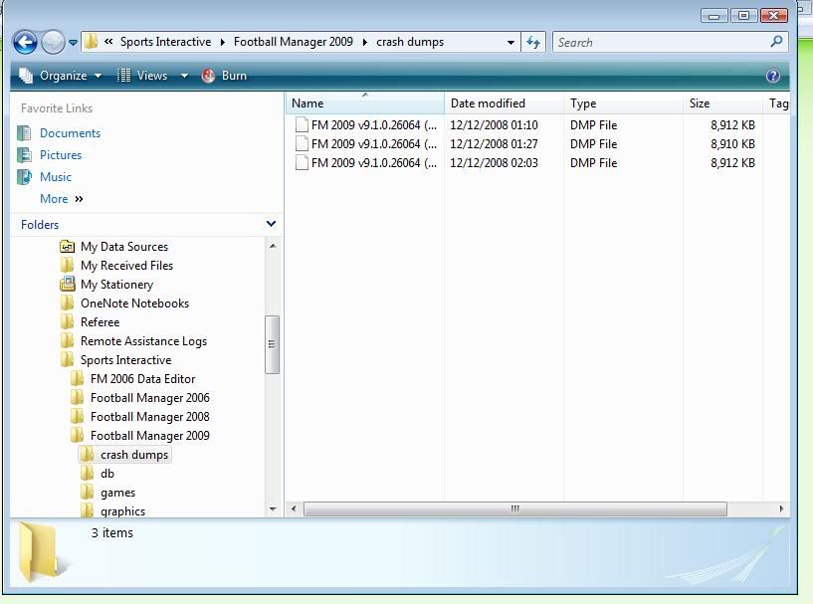Select Referee folder in tree

point(100,322)
